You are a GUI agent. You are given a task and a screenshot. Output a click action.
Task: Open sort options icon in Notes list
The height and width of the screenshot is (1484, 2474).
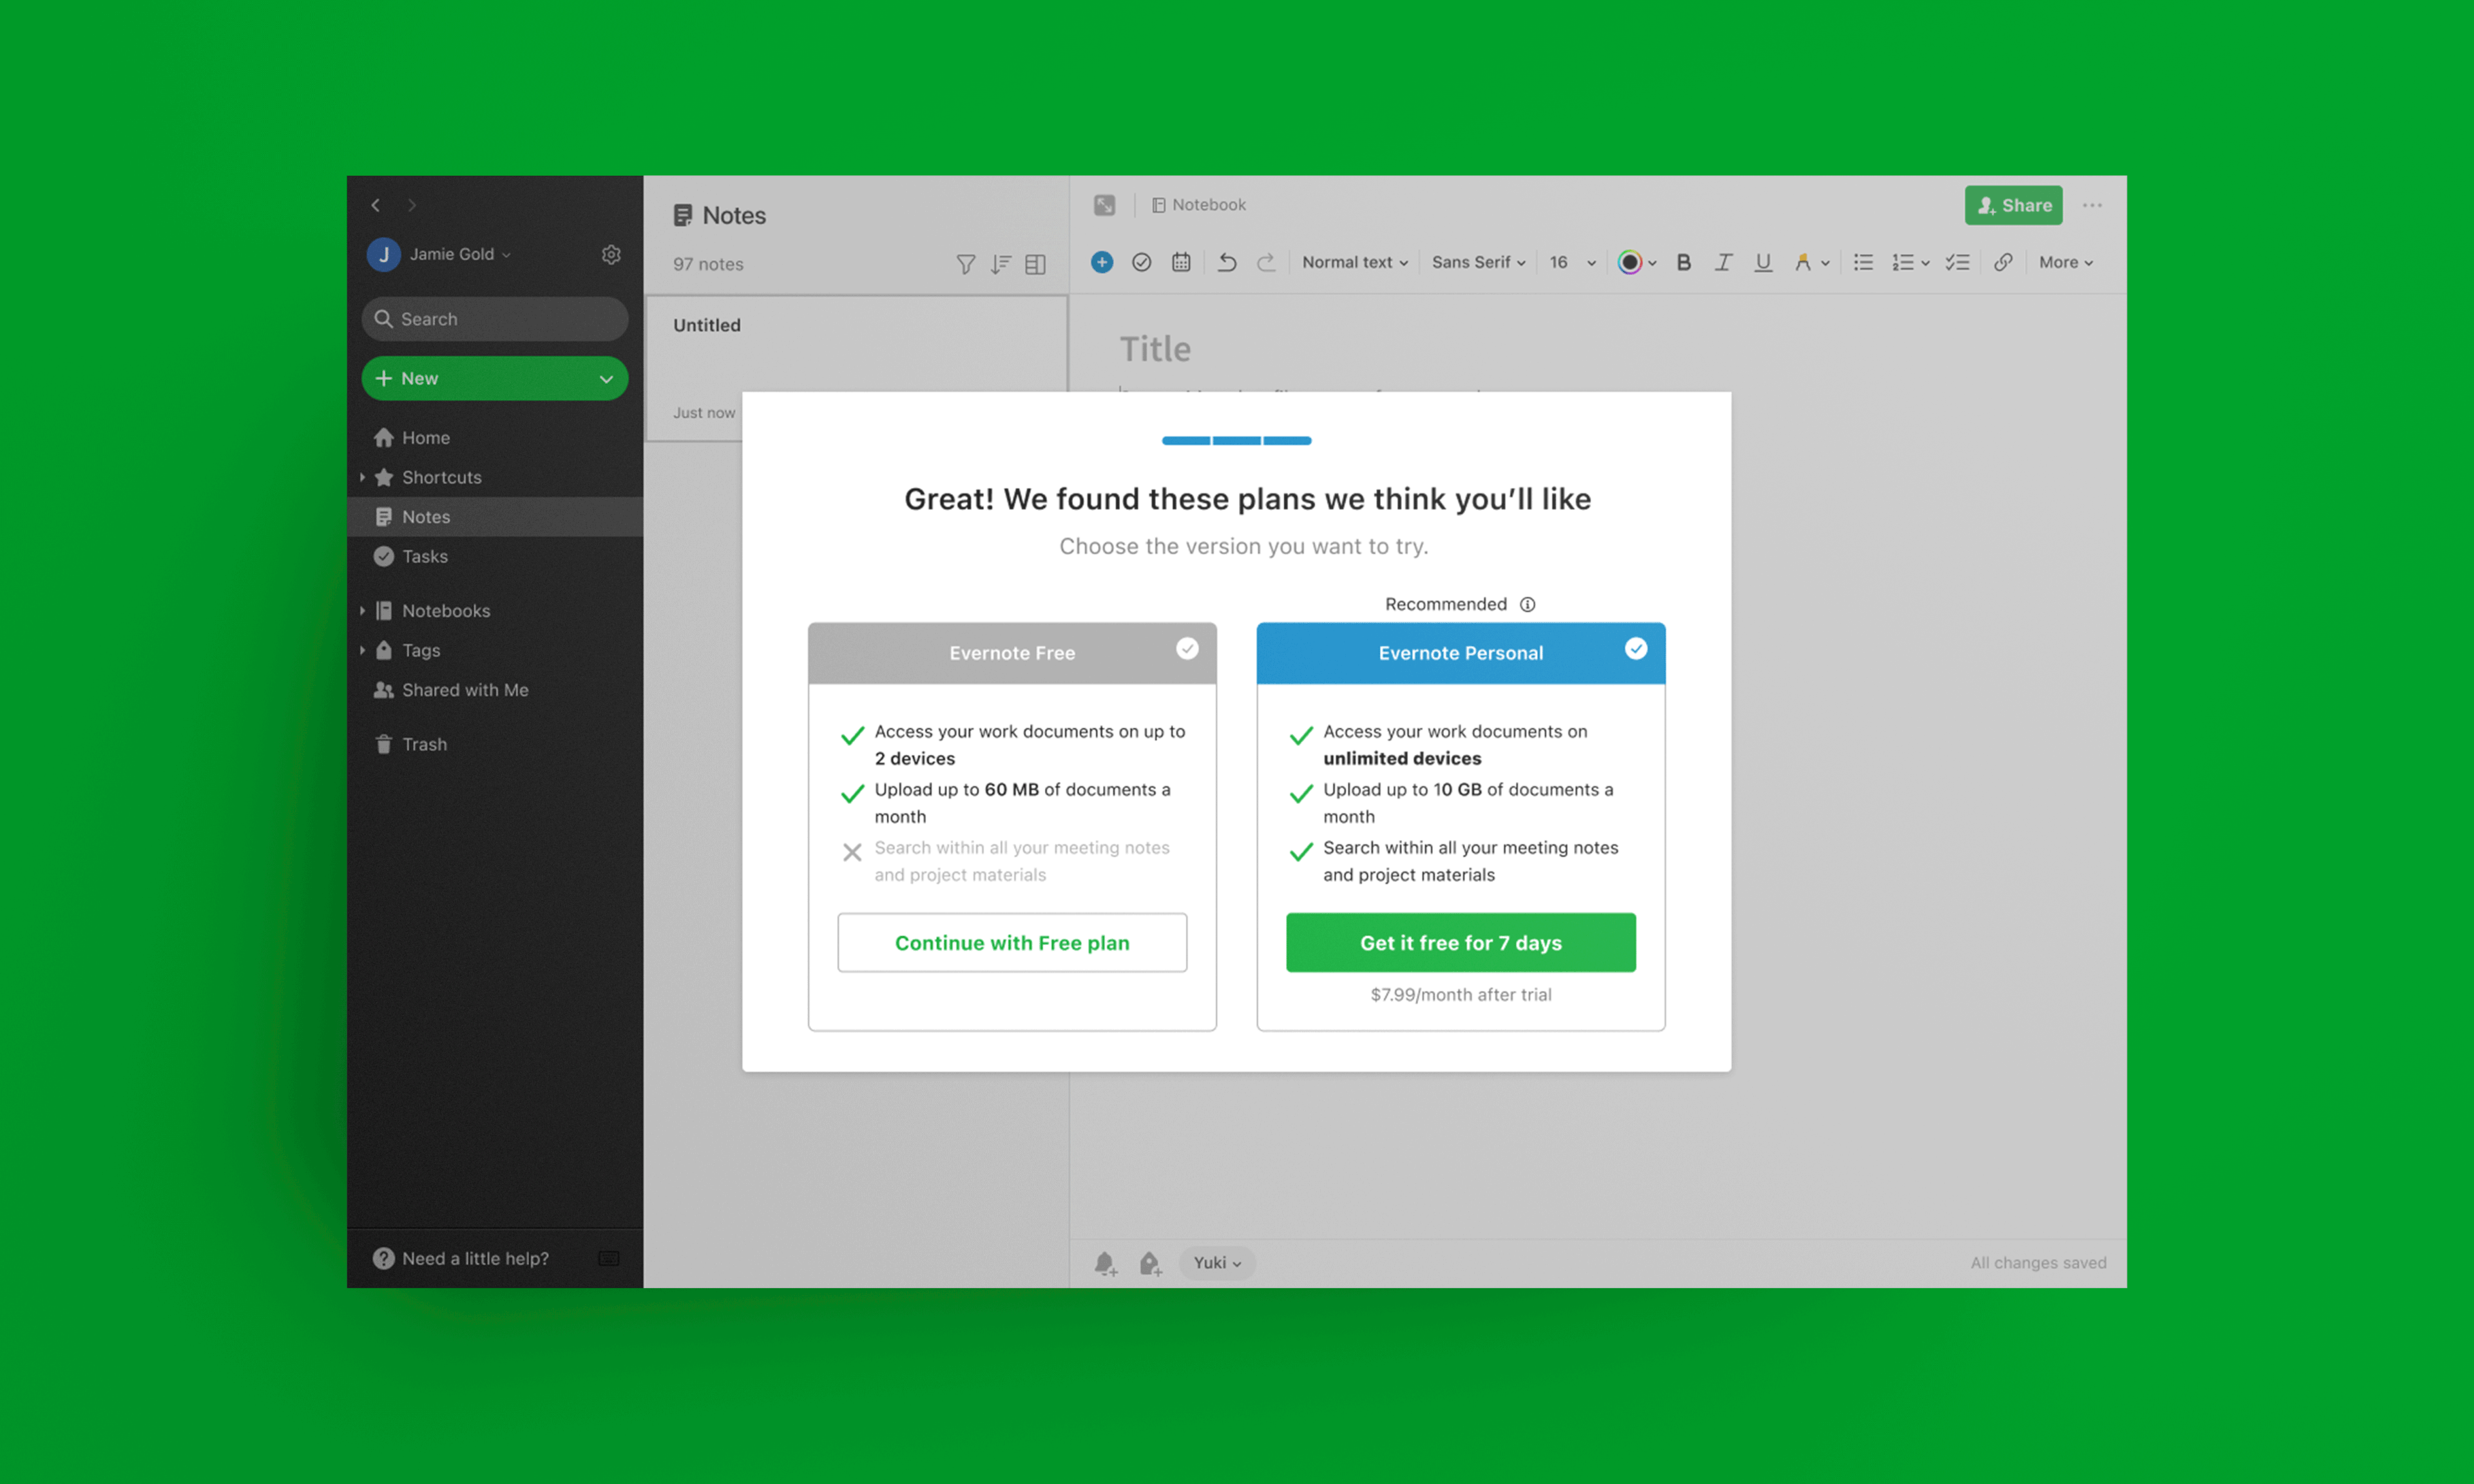[1001, 264]
